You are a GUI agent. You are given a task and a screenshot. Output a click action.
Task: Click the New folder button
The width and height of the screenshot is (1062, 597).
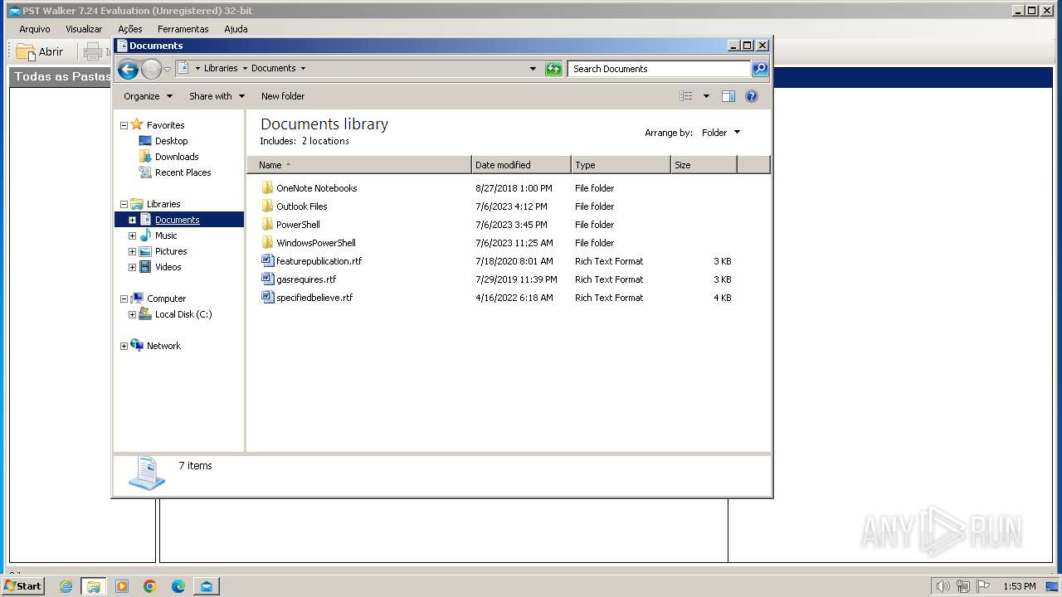tap(283, 96)
